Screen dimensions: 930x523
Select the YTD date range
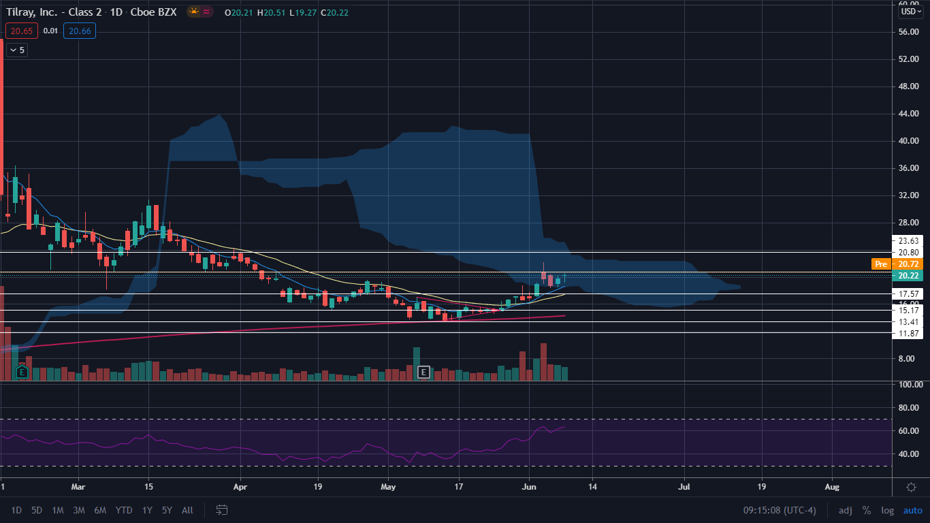point(124,510)
